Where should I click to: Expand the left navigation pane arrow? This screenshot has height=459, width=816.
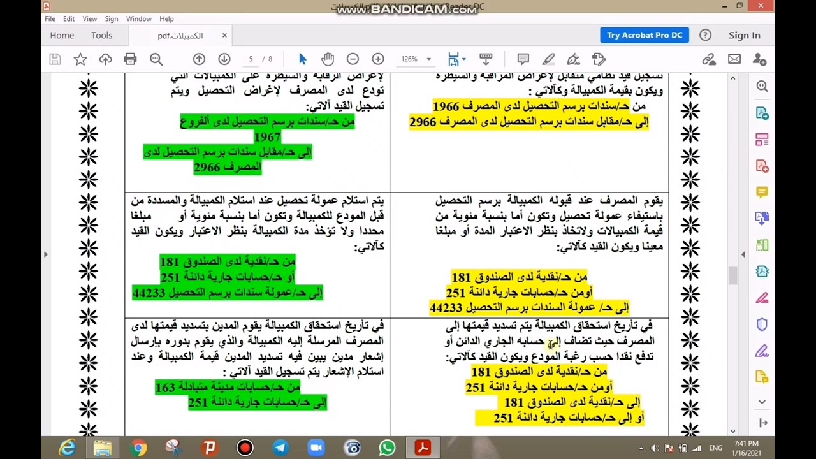(45, 254)
